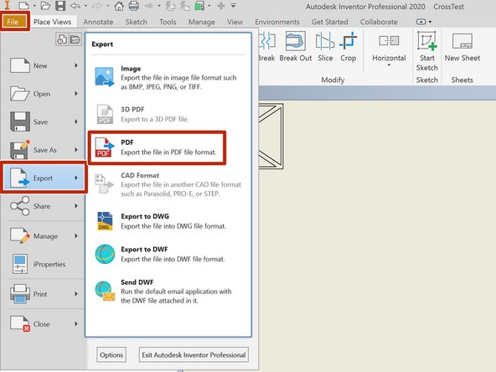496x372 pixels.
Task: Switch to the Tools tab
Action: pos(168,22)
